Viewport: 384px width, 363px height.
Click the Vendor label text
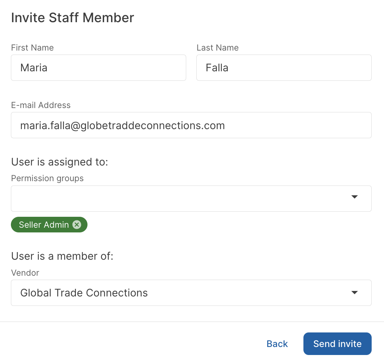[x=25, y=273]
